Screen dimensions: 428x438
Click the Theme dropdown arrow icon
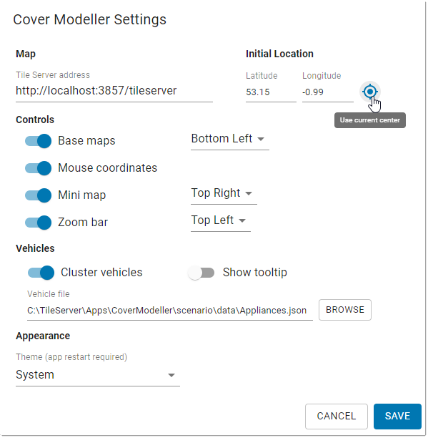coord(171,376)
